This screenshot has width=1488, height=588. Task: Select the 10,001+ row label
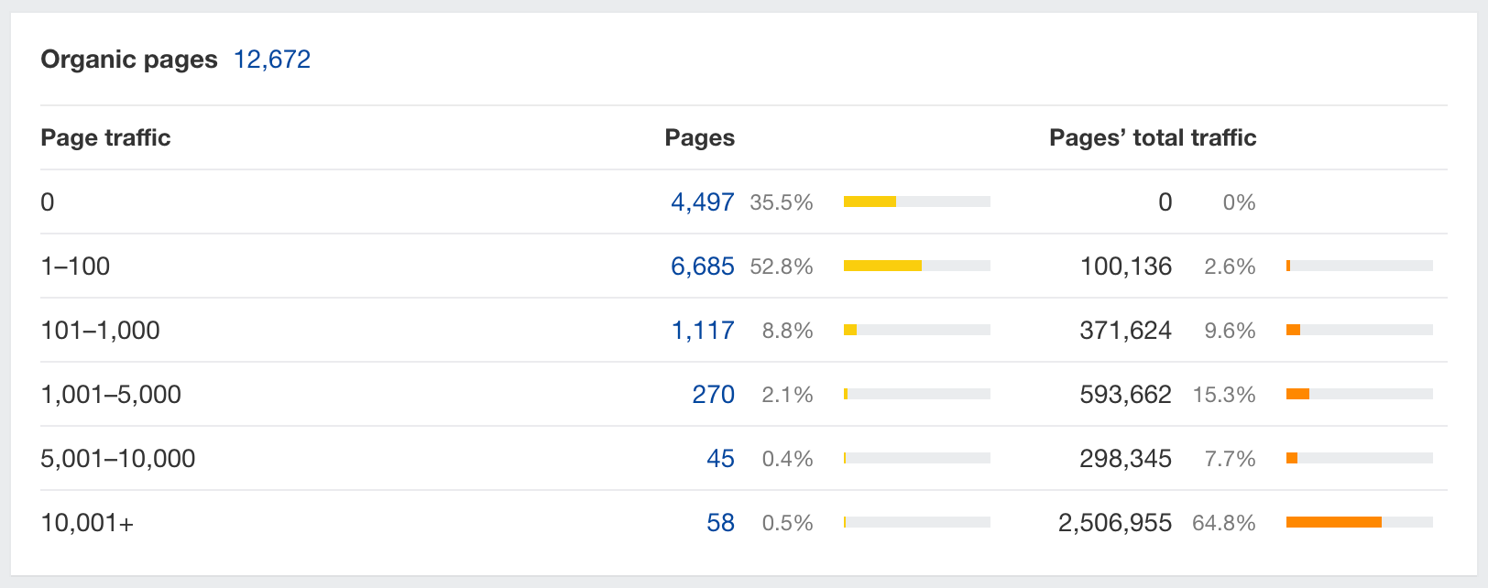(87, 523)
